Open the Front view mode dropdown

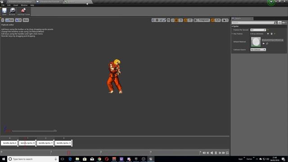pyautogui.click(x=9, y=20)
